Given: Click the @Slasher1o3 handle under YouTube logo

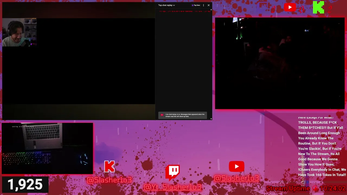Looking at the screenshot, I should pyautogui.click(x=237, y=178).
